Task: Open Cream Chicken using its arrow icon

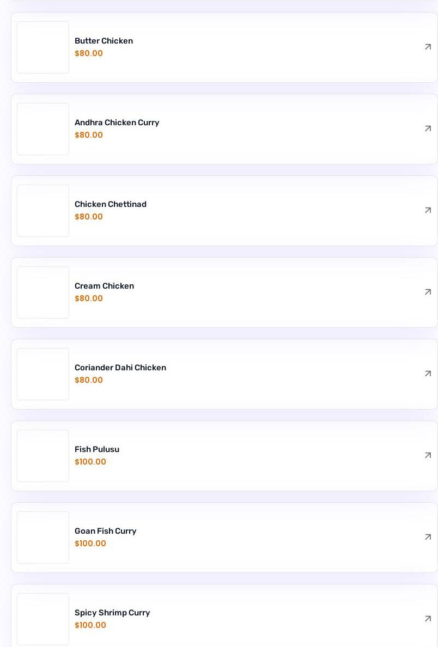Action: point(428,292)
